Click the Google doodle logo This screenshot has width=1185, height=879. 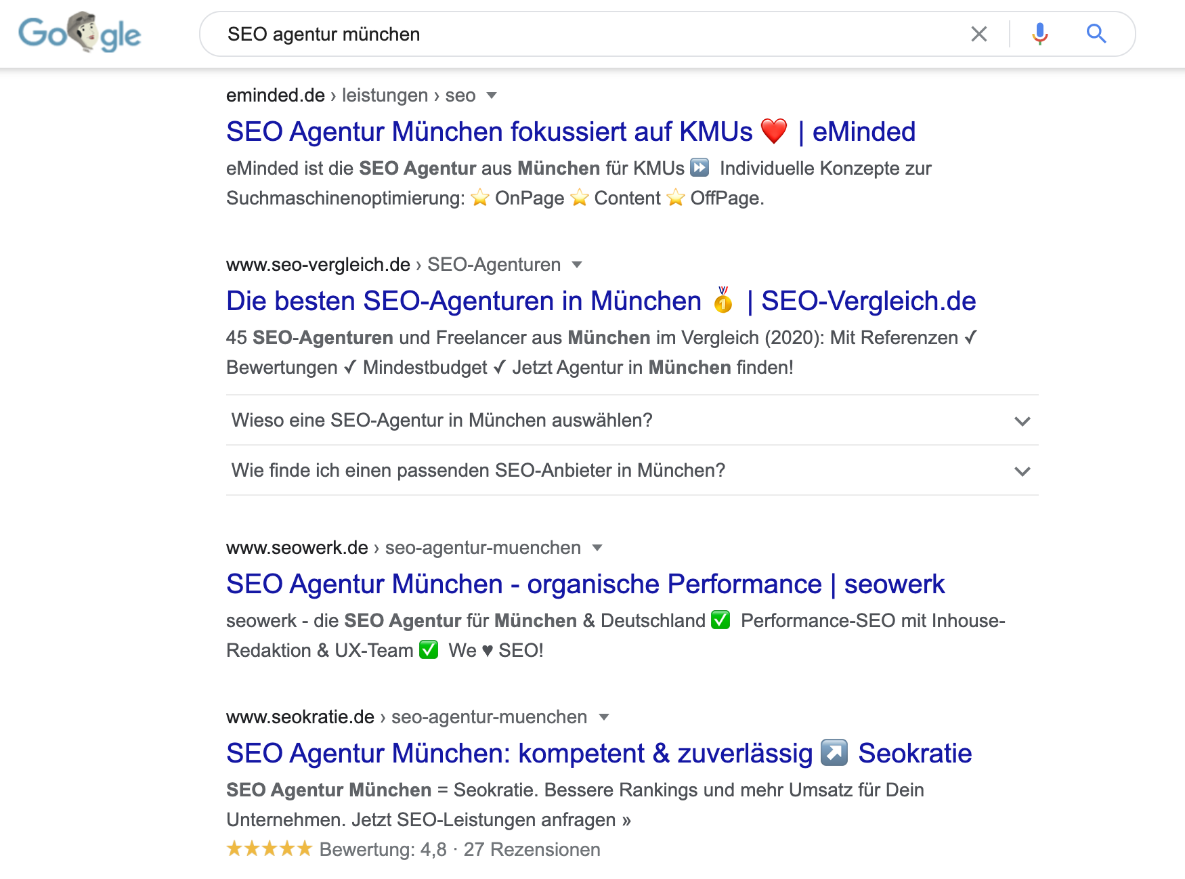coord(79,33)
